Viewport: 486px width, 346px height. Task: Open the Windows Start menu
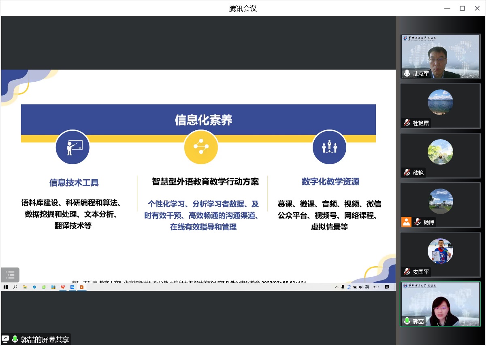click(6, 287)
